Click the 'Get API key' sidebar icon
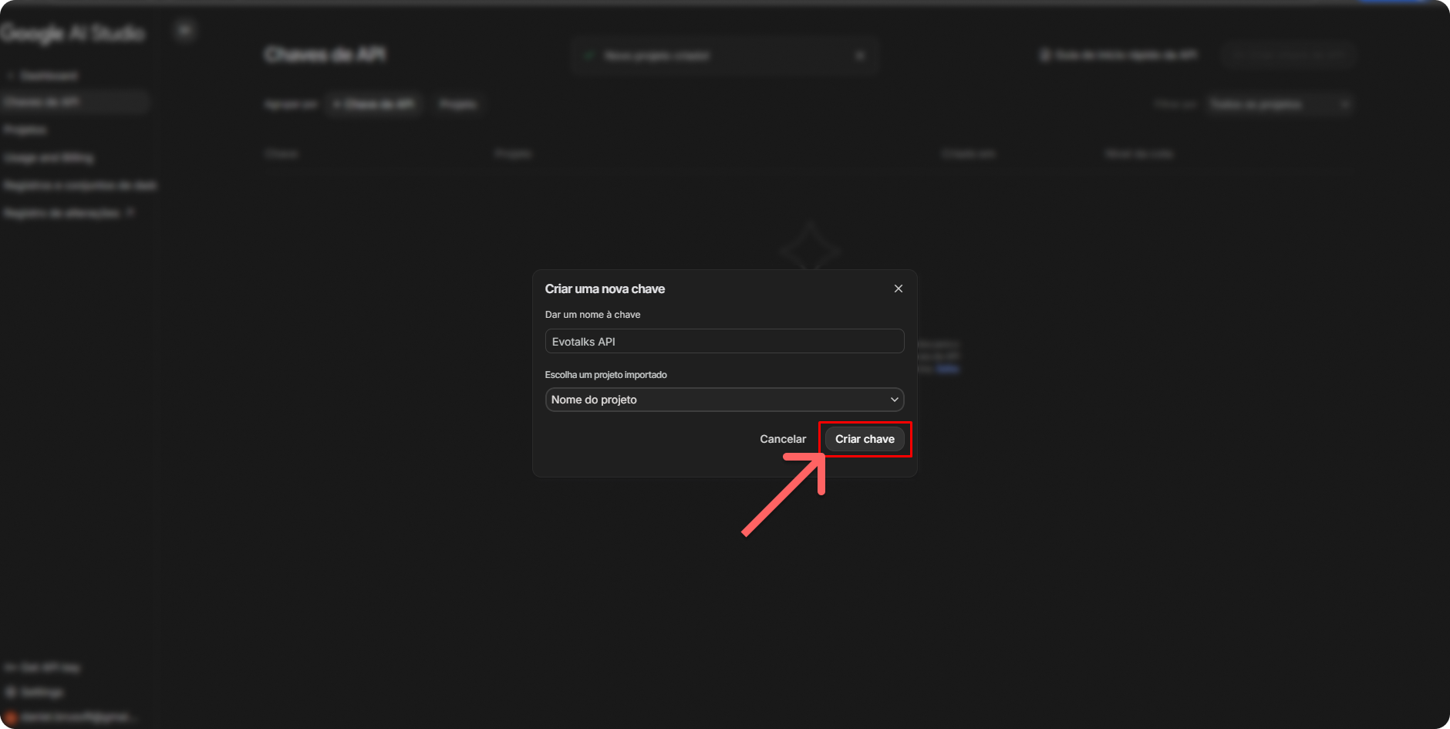The height and width of the screenshot is (729, 1450). pos(11,667)
